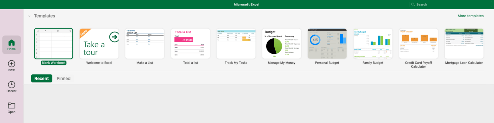Click the 'Open' label in sidebar
Viewport: 494px width, 123px height.
pyautogui.click(x=12, y=112)
